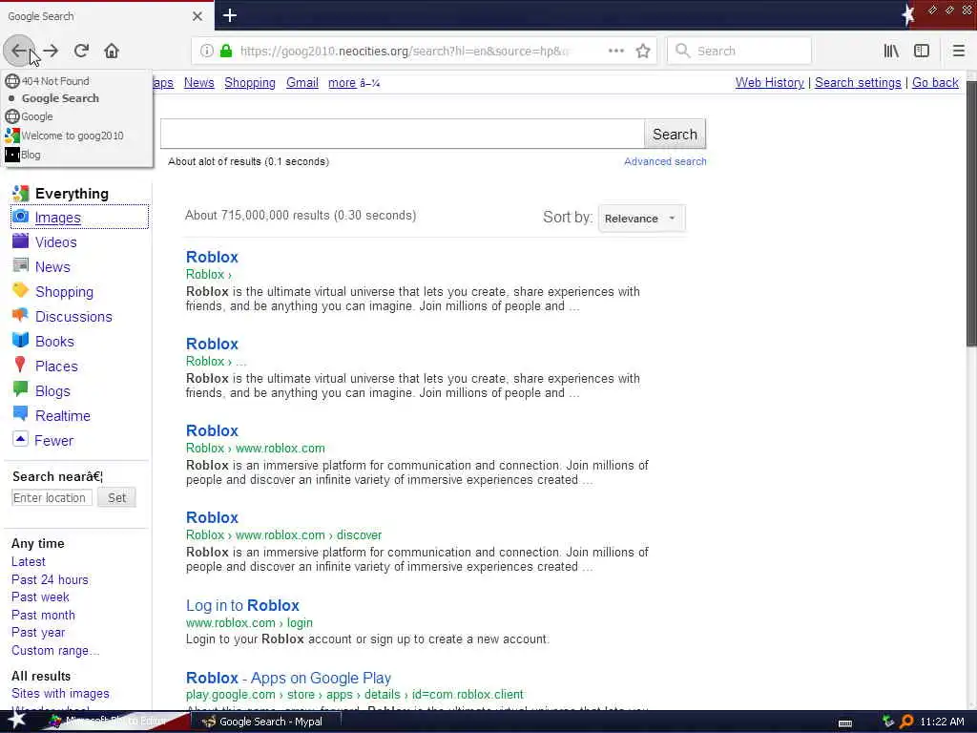Click the keyboard icon in system tray
The height and width of the screenshot is (733, 977).
(845, 723)
